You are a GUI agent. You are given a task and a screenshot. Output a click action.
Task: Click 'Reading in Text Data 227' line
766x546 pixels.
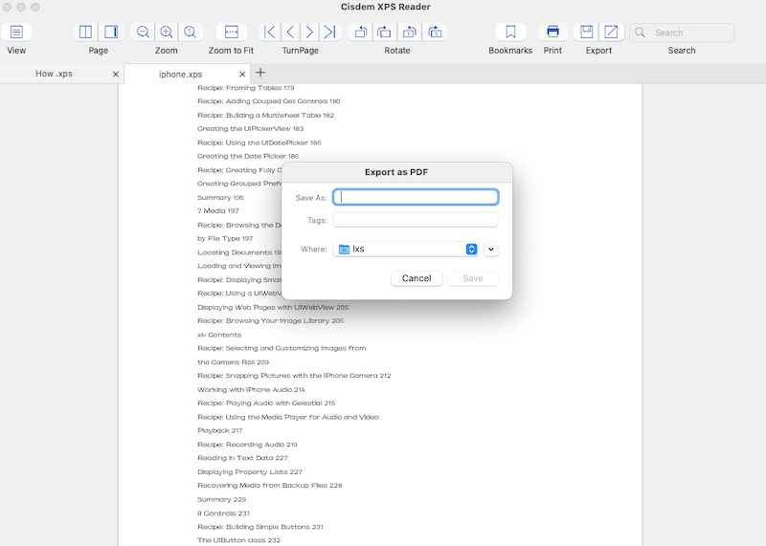242,458
